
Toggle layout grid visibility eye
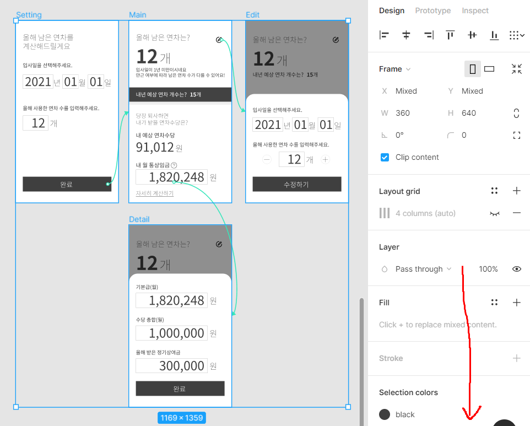495,213
